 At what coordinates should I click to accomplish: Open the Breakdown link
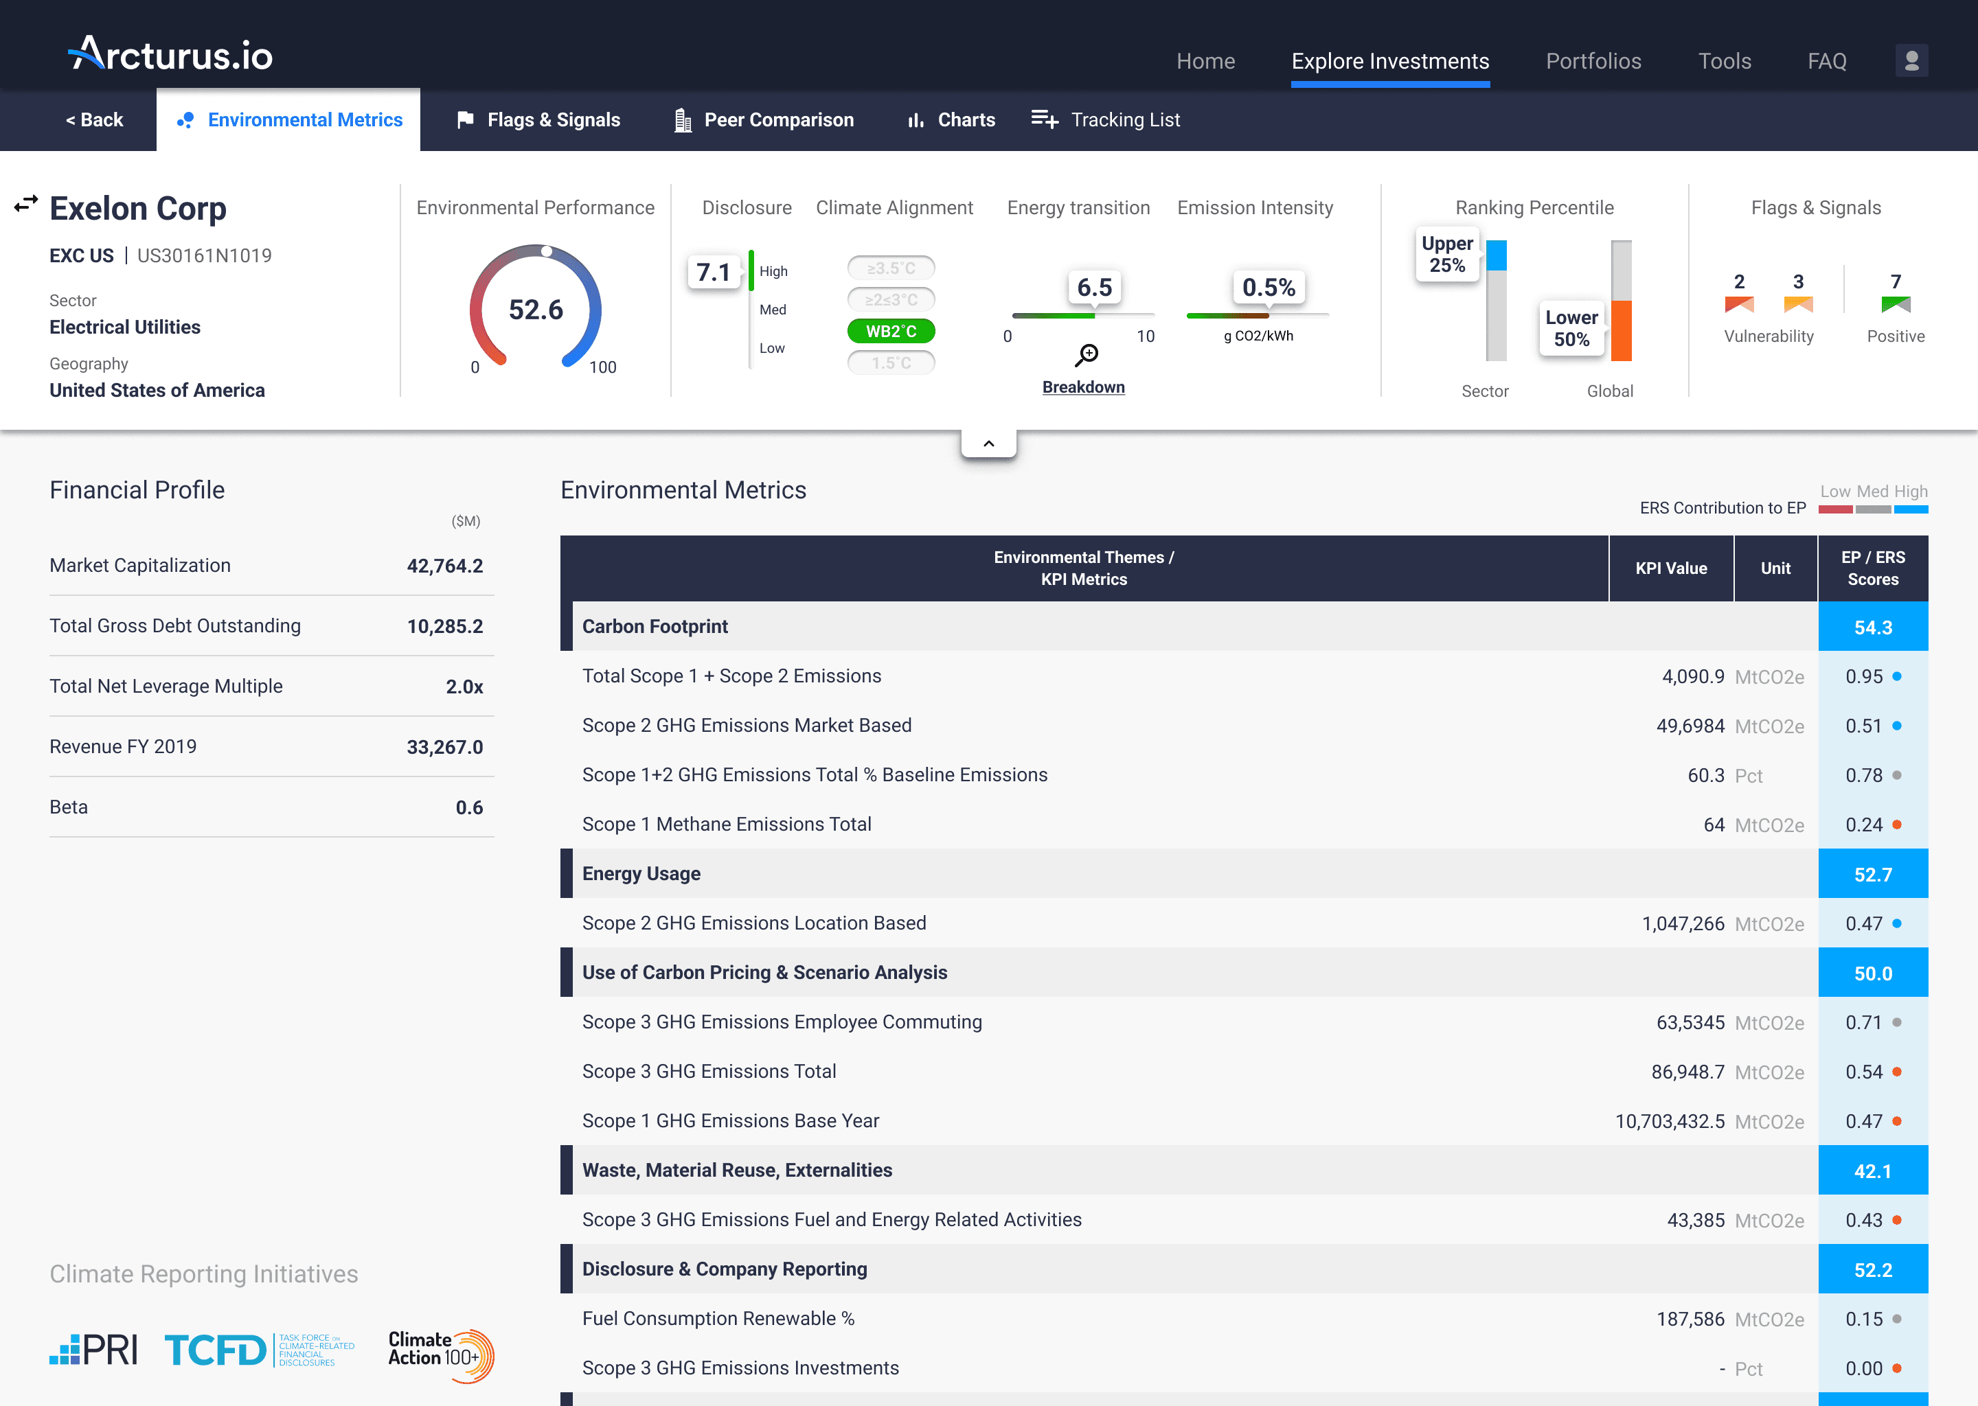1082,387
